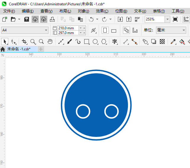Toggle the rulers display icon
The width and height of the screenshot is (190, 168).
pos(186,19)
